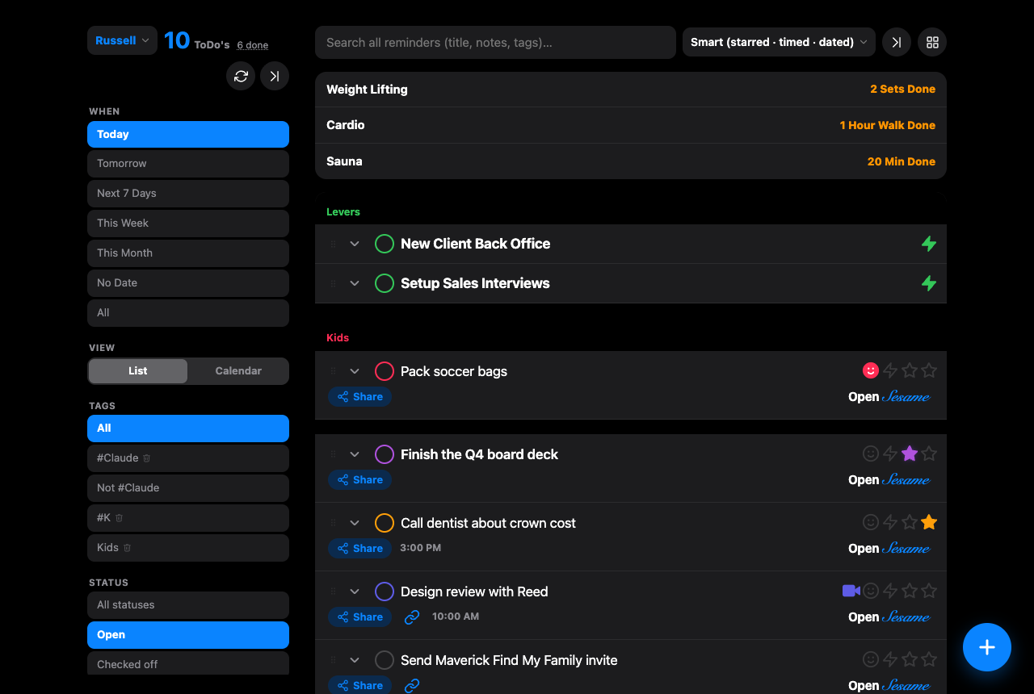Expand the Design review with Reed chevron
This screenshot has width=1034, height=694.
pyautogui.click(x=355, y=592)
